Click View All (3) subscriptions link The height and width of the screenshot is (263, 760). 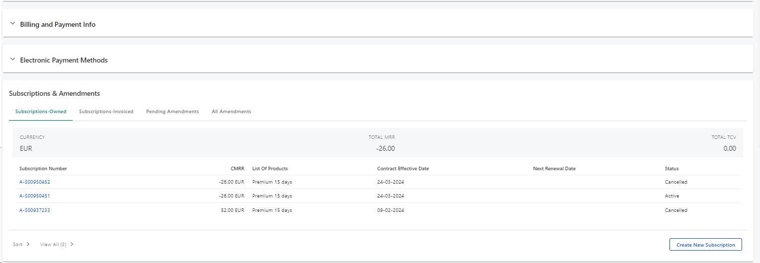(53, 245)
